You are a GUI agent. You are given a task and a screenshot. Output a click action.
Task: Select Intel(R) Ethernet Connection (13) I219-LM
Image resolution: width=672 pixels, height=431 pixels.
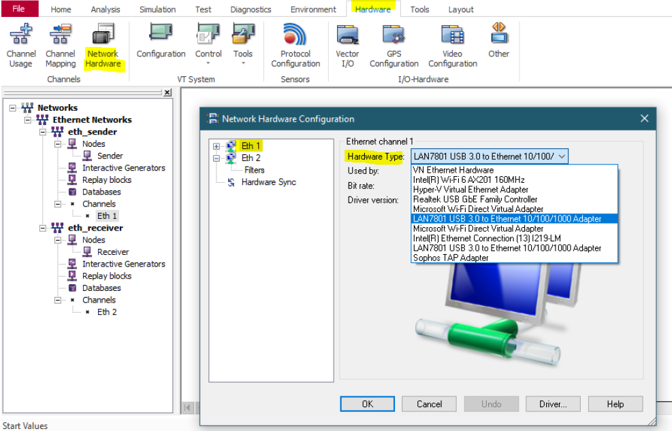click(x=514, y=239)
